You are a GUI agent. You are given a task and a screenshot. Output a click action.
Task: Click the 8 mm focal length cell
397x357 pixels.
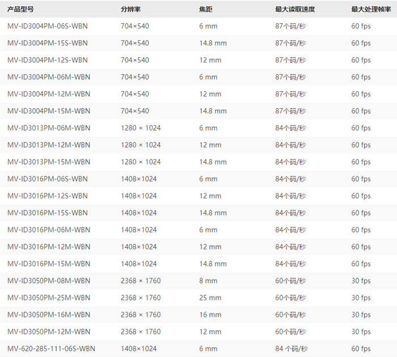tap(208, 281)
